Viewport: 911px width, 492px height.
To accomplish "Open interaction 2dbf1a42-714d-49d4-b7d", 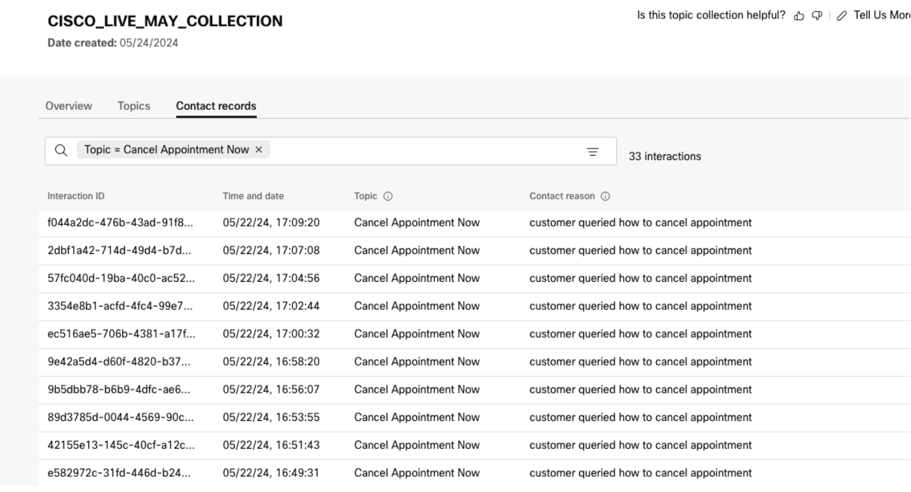I will 121,251.
